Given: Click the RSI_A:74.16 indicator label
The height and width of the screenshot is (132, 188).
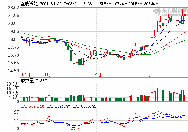Looking at the screenshot, I should tap(32, 106).
